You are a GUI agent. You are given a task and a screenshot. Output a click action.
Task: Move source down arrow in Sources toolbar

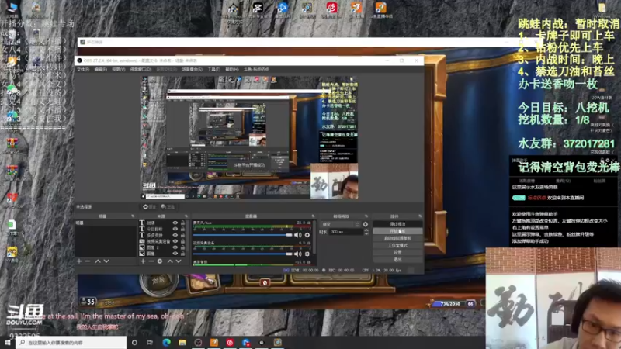[179, 261]
